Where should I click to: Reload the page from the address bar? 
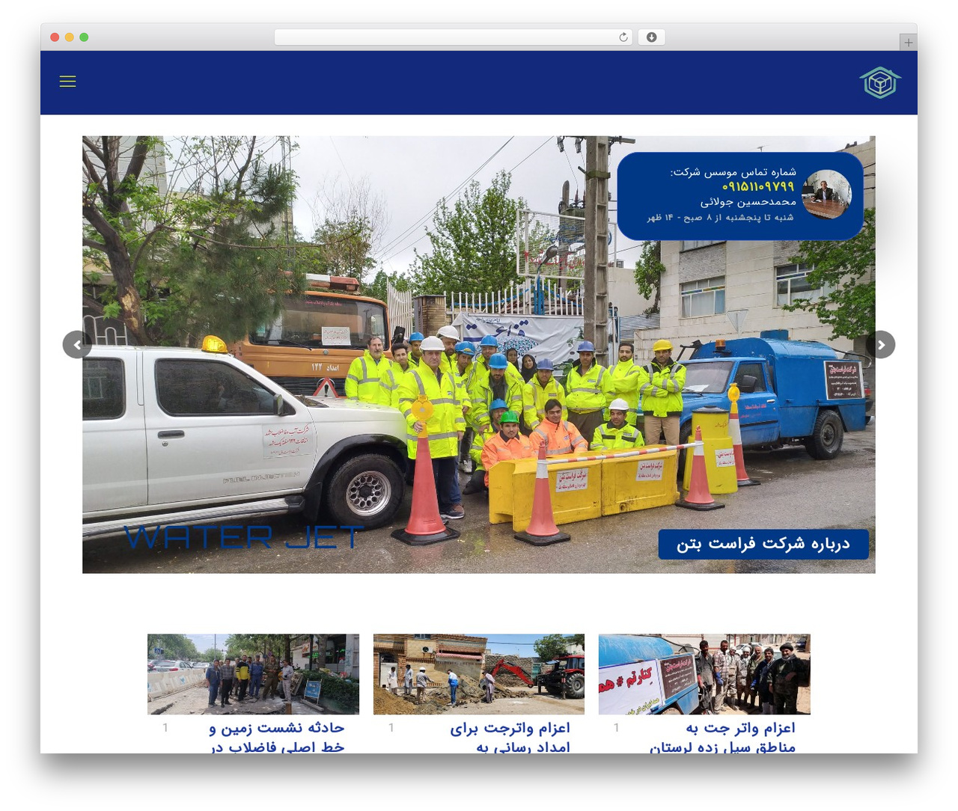623,37
